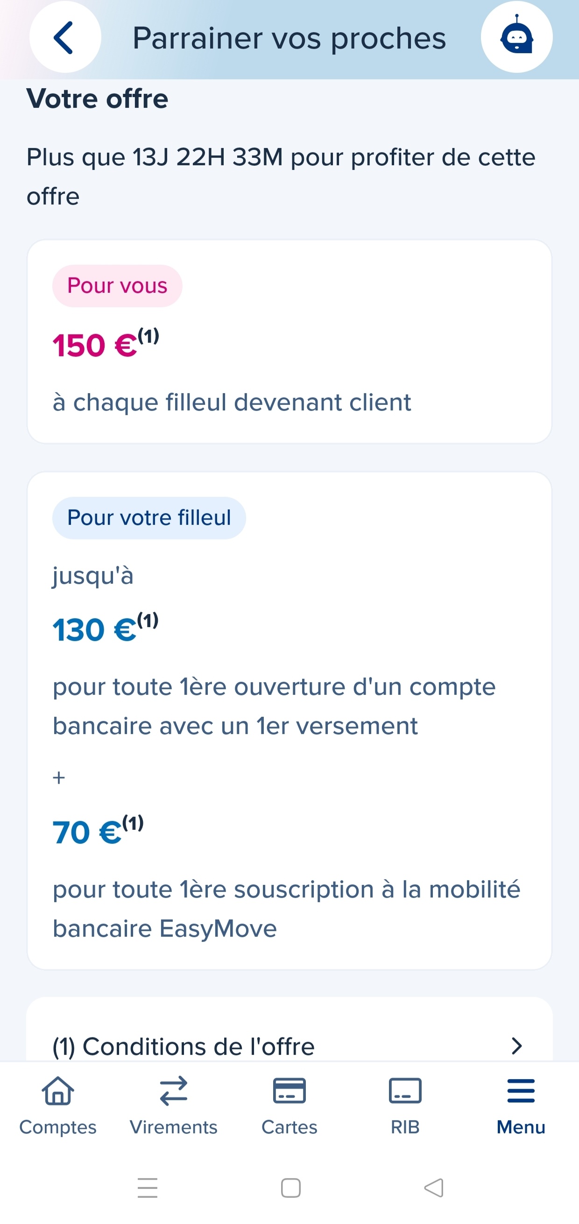The image size is (579, 1224).
Task: Tap the 150 € sponsor reward amount
Action: (95, 345)
